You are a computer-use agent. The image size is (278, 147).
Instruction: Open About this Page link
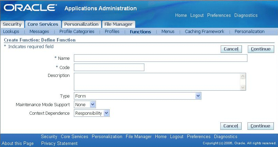point(18,143)
